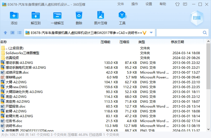Sort by the 压缩后 column header
Screen dimensions: 211x138
124,42
